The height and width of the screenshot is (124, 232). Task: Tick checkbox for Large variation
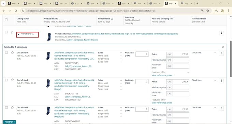[x=6, y=80]
